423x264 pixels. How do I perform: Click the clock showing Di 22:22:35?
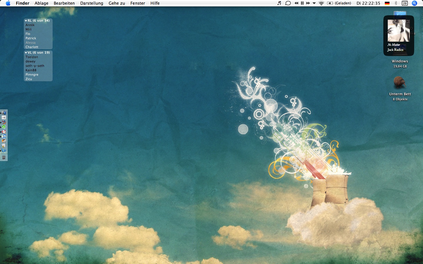(x=368, y=3)
